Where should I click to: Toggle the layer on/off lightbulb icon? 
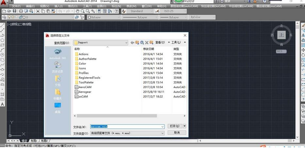tap(9, 17)
